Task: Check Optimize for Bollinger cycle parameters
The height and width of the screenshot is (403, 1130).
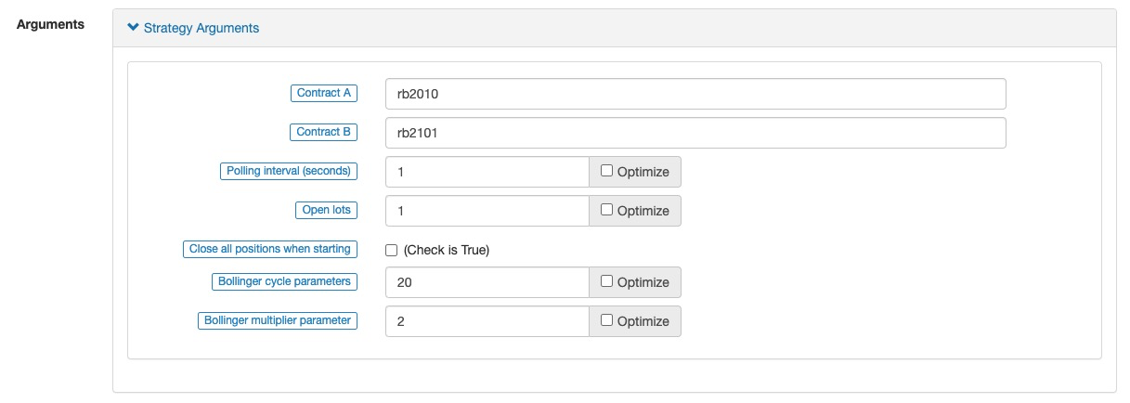Action: (606, 281)
